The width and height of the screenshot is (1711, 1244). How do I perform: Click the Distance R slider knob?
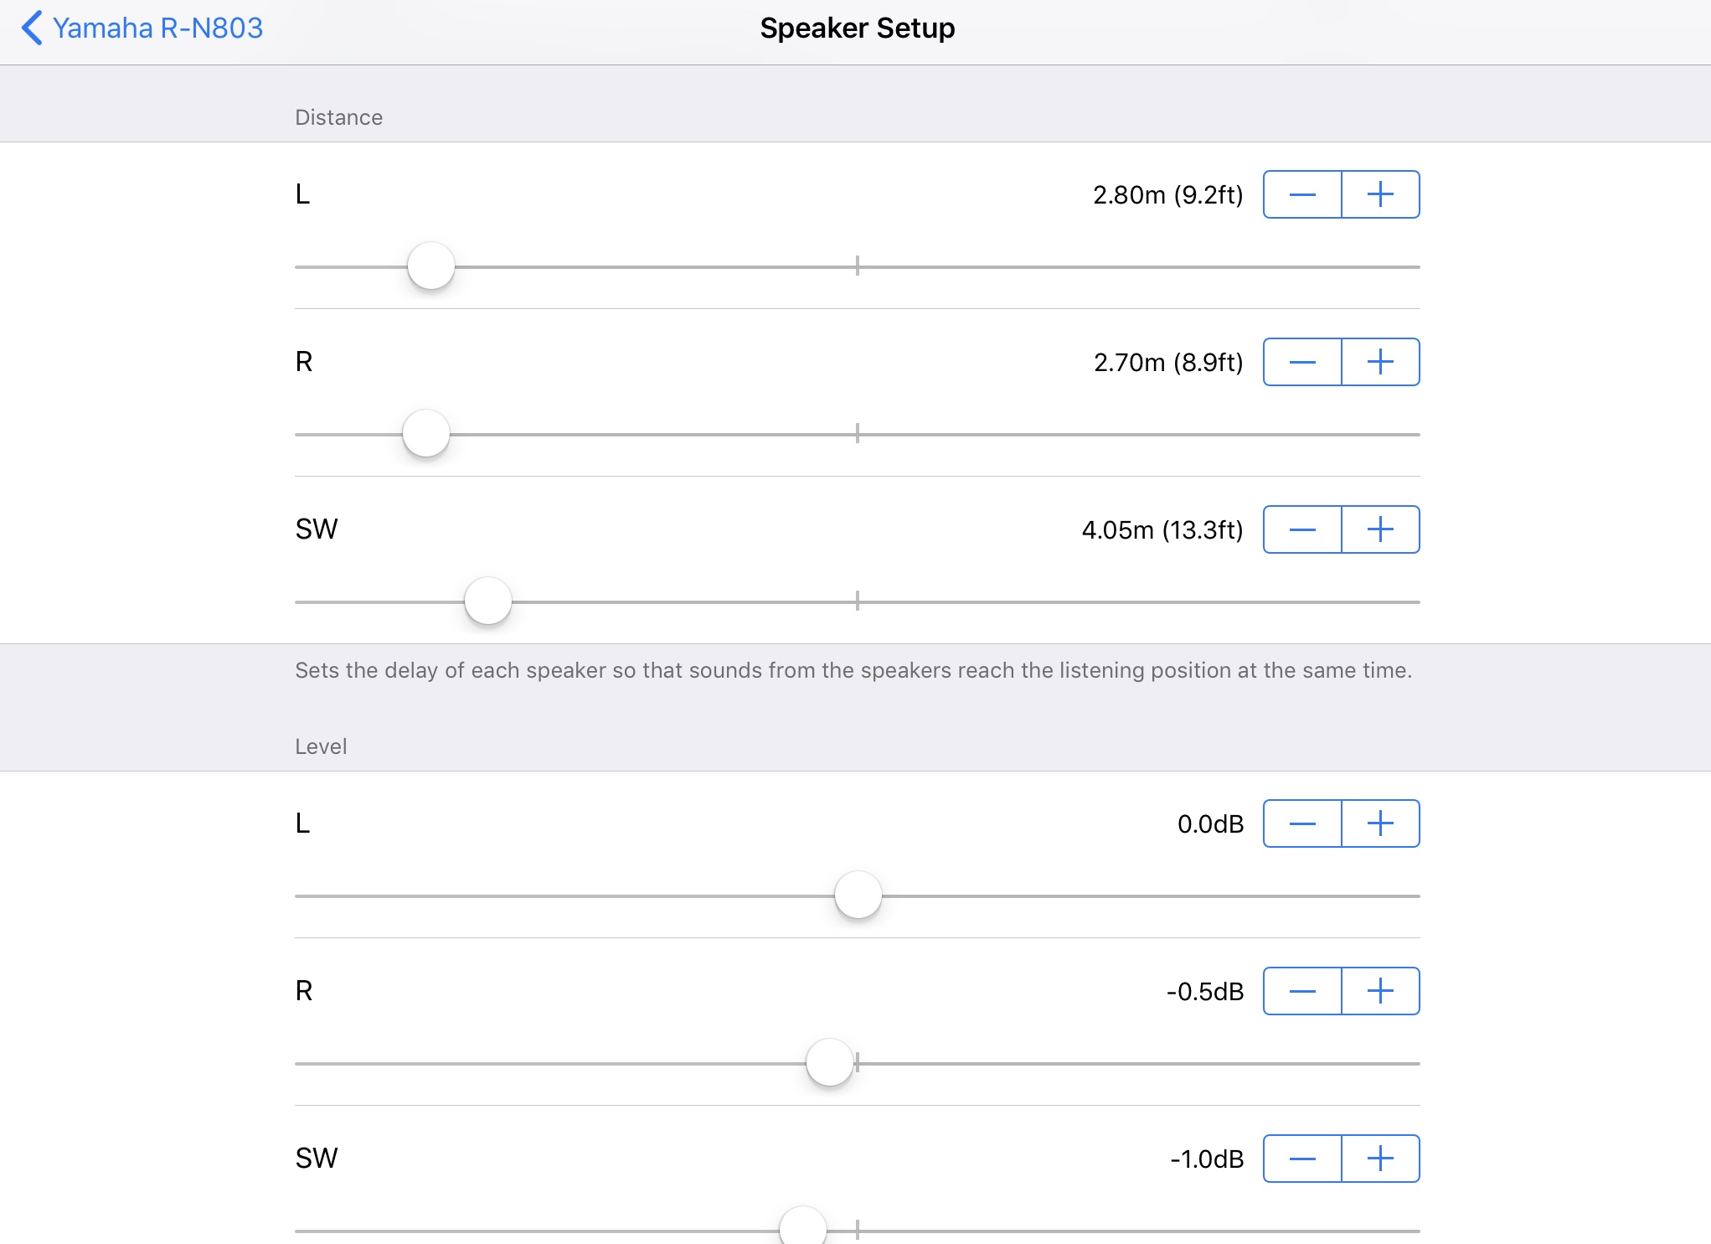[x=426, y=434]
